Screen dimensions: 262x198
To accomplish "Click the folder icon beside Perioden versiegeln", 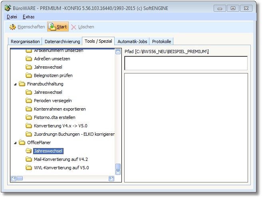I will pyautogui.click(x=29, y=101).
